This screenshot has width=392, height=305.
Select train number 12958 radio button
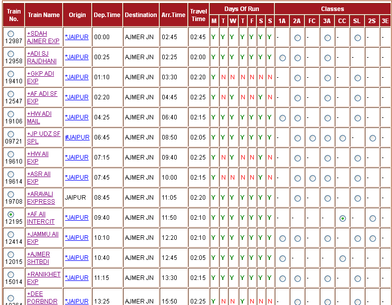11,54
